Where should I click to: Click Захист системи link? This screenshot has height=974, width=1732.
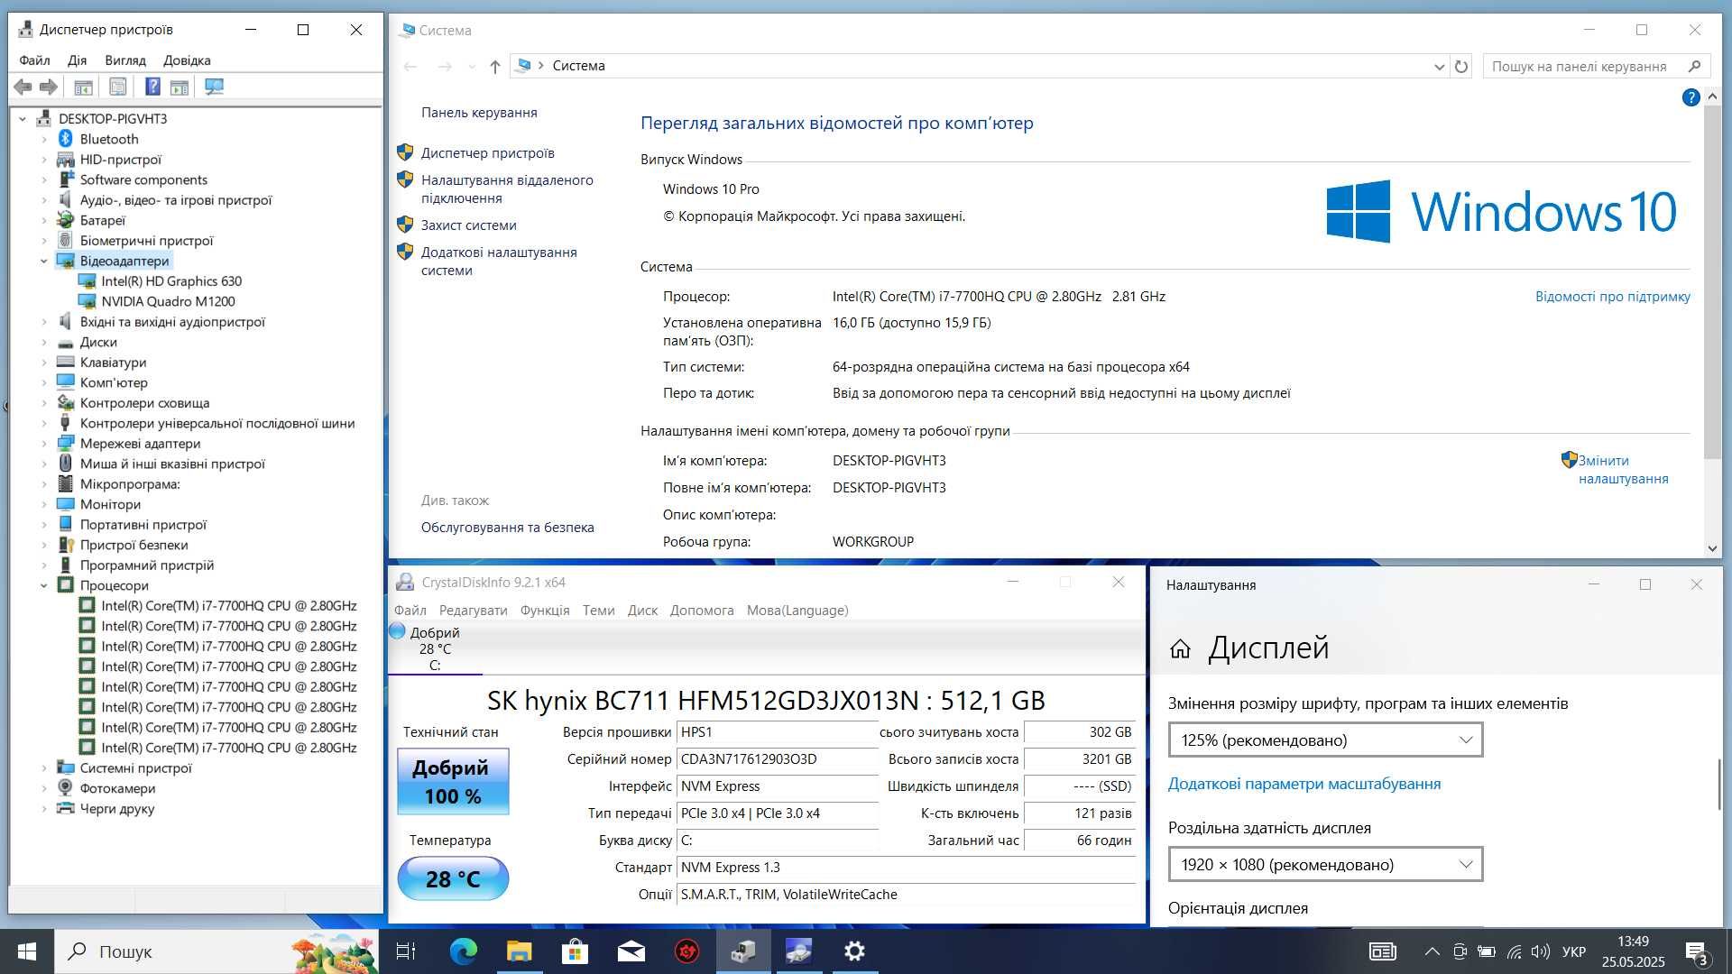(468, 225)
